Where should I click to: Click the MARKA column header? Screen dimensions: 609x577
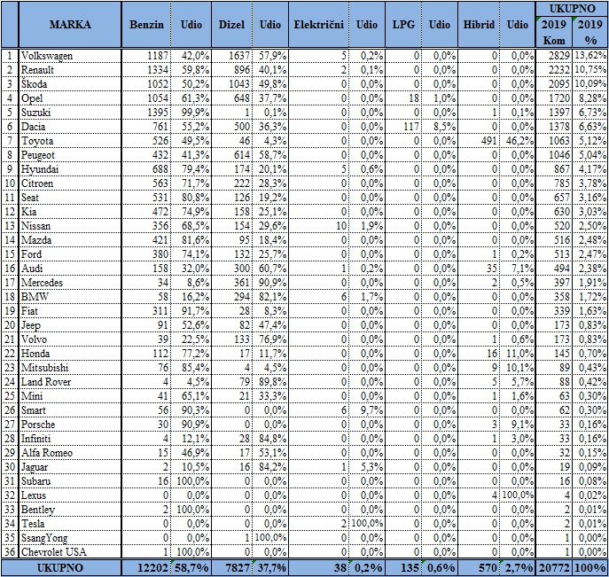coord(69,25)
